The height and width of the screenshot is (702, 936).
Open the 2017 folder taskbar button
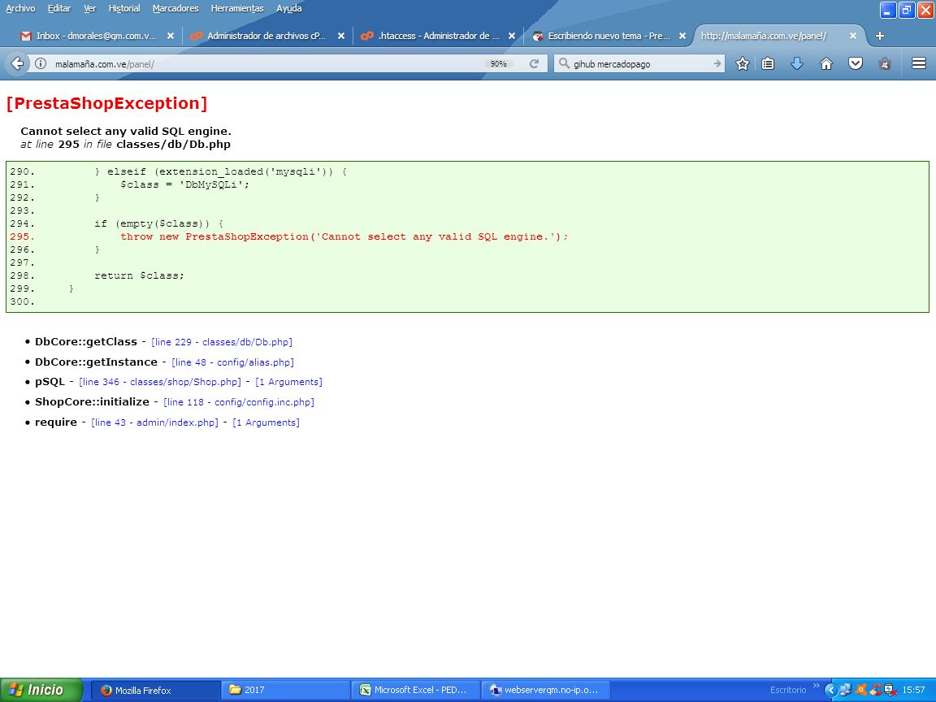pos(285,690)
